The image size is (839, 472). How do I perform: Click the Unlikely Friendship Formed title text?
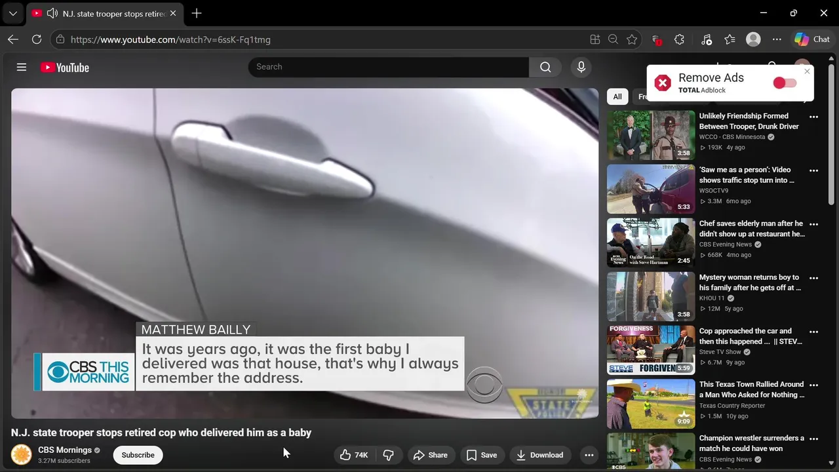coord(749,121)
